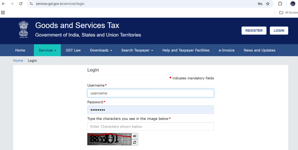
Task: Expand the Downloads dropdown menu
Action: (x=101, y=50)
